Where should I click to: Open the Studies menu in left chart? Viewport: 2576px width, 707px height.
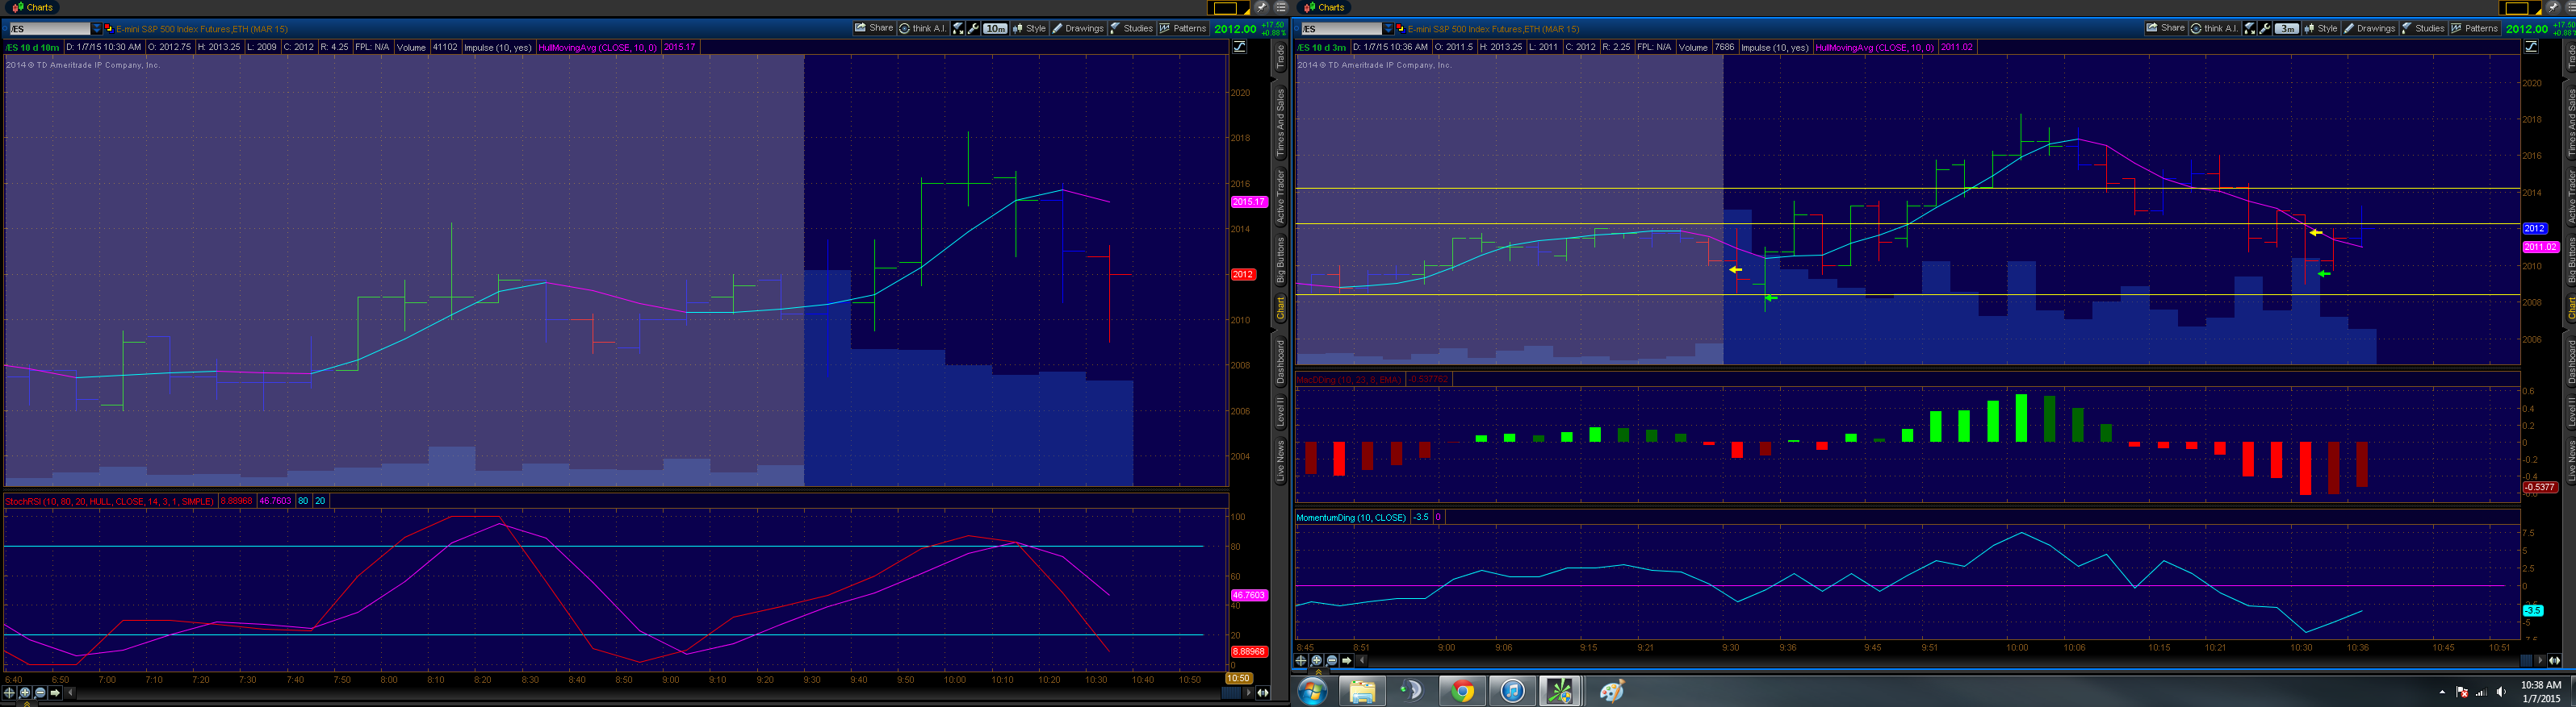click(x=1132, y=28)
